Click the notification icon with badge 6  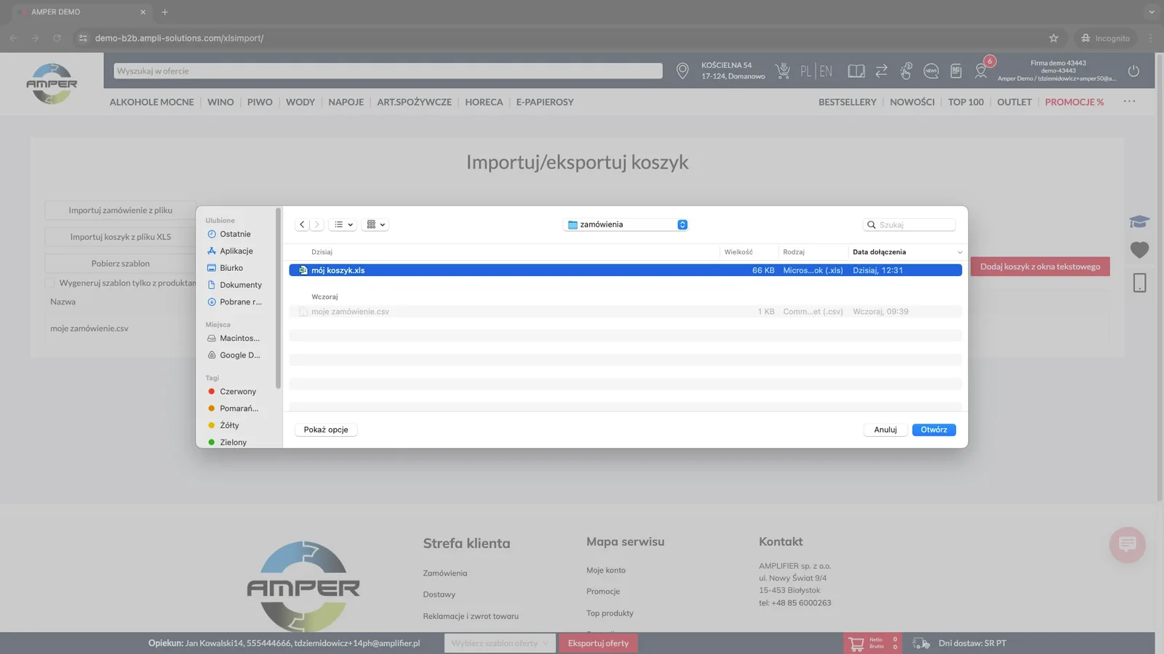(981, 70)
